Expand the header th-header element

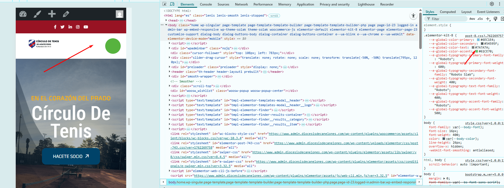coord(170,72)
